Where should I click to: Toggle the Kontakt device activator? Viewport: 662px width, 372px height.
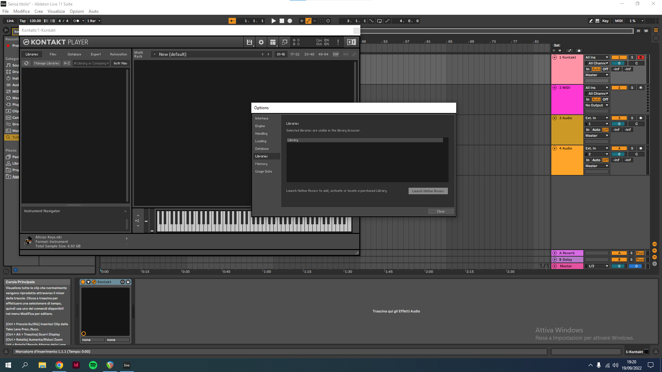pos(83,282)
